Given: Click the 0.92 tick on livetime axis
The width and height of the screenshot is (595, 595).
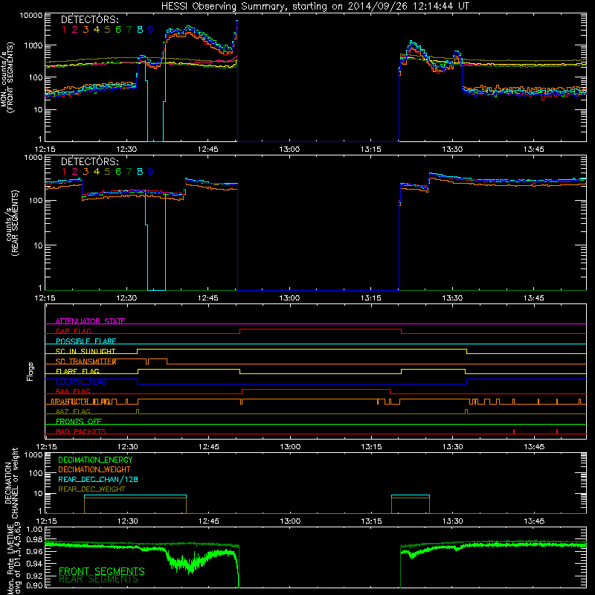Looking at the screenshot, I should [35, 574].
